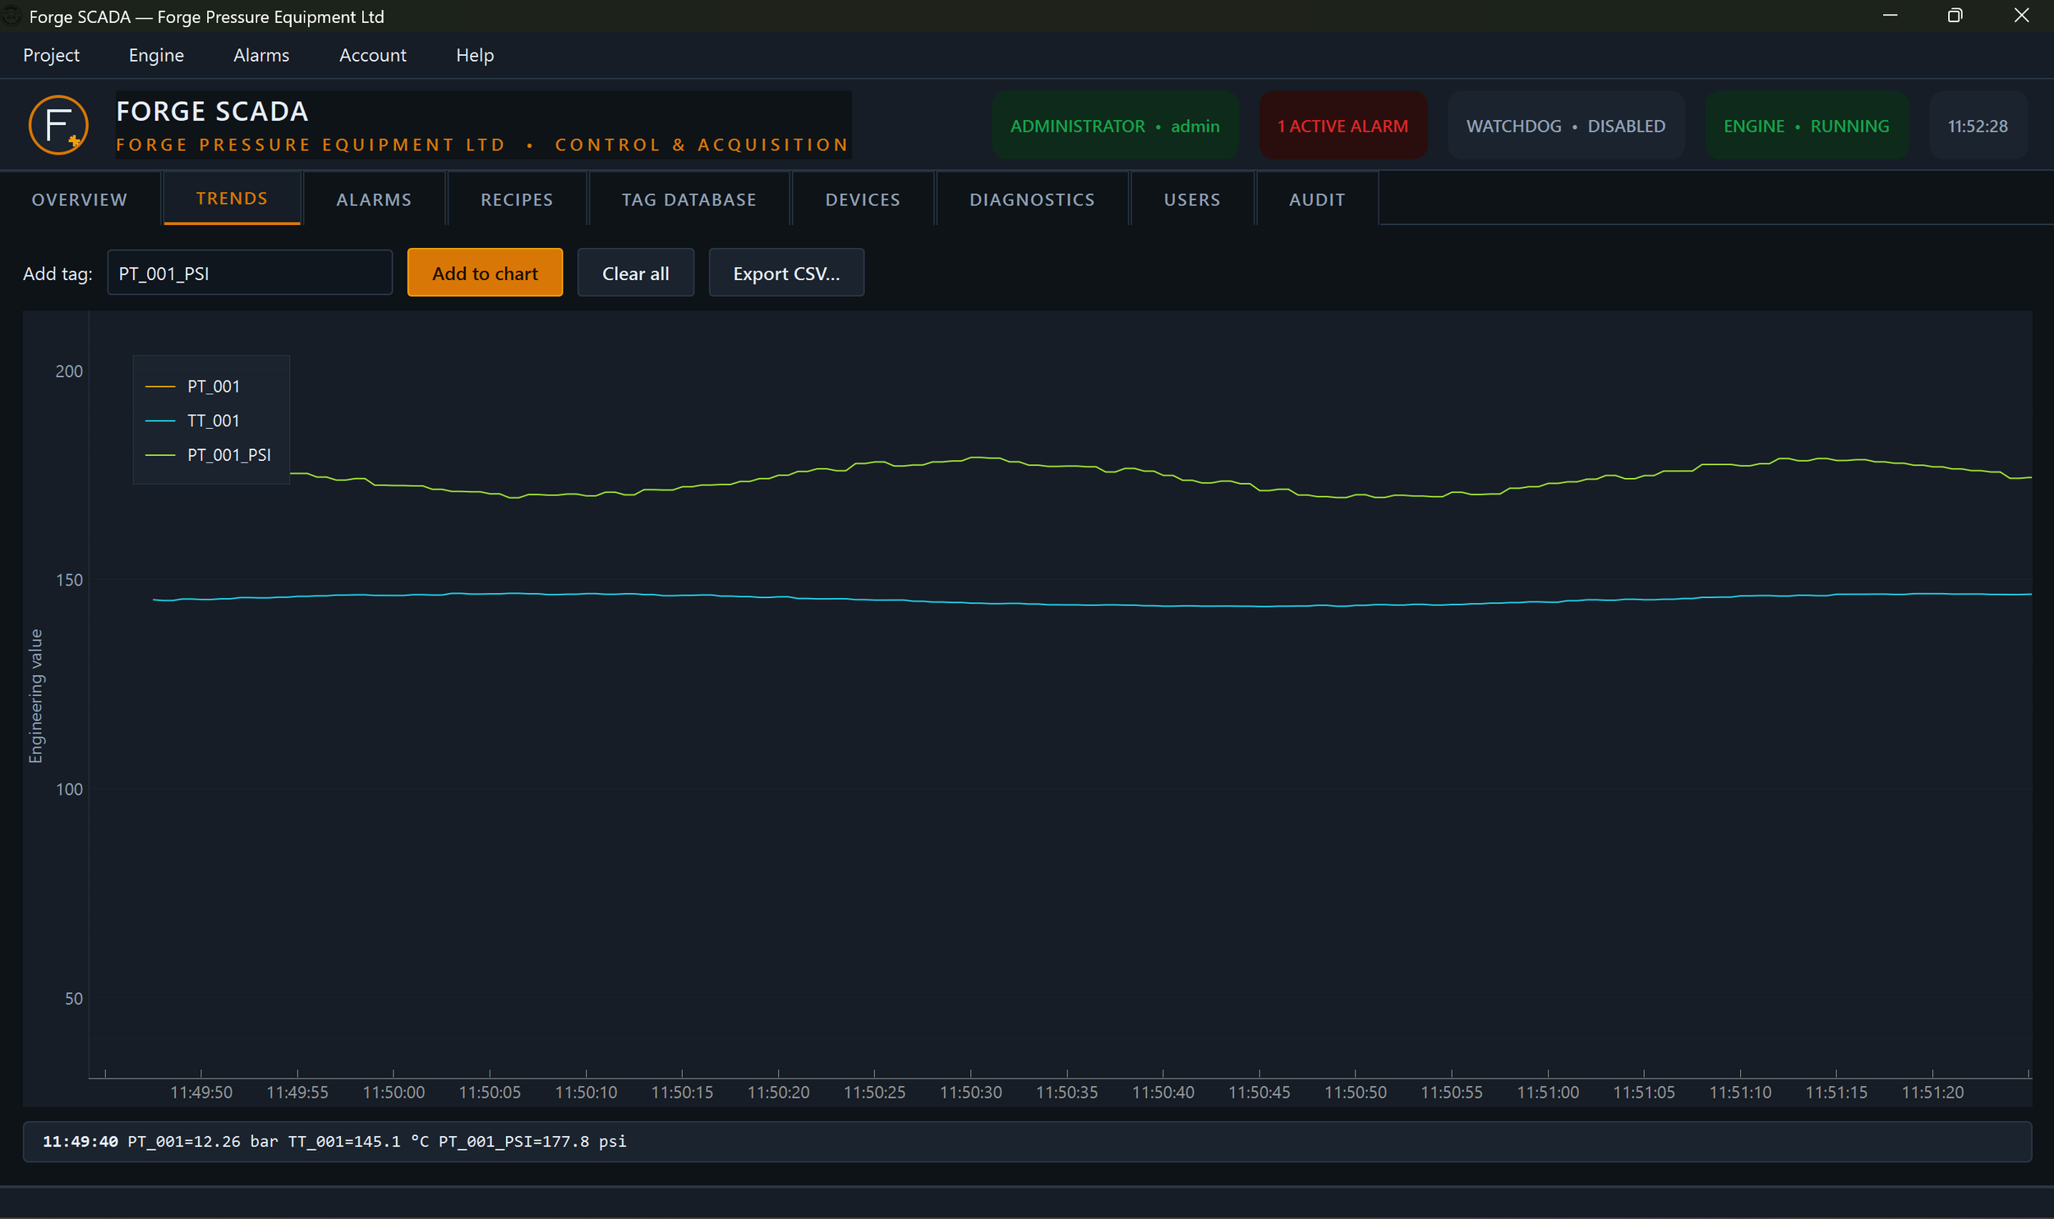Switch to the Overview tab

pyautogui.click(x=80, y=200)
